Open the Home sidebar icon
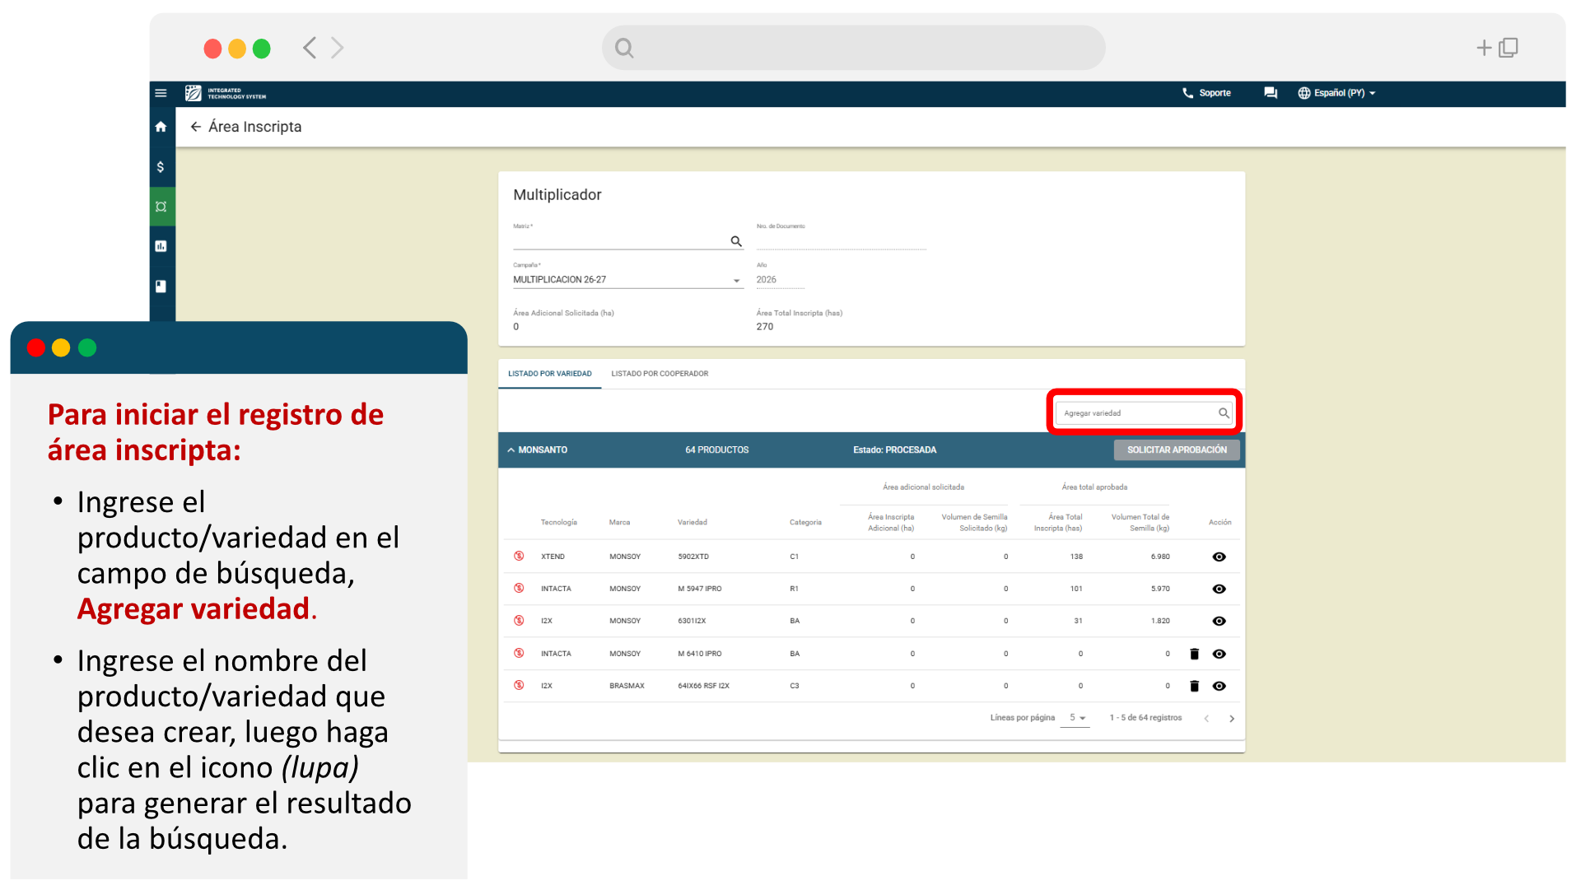Viewport: 1581px width, 890px height. coord(161,127)
